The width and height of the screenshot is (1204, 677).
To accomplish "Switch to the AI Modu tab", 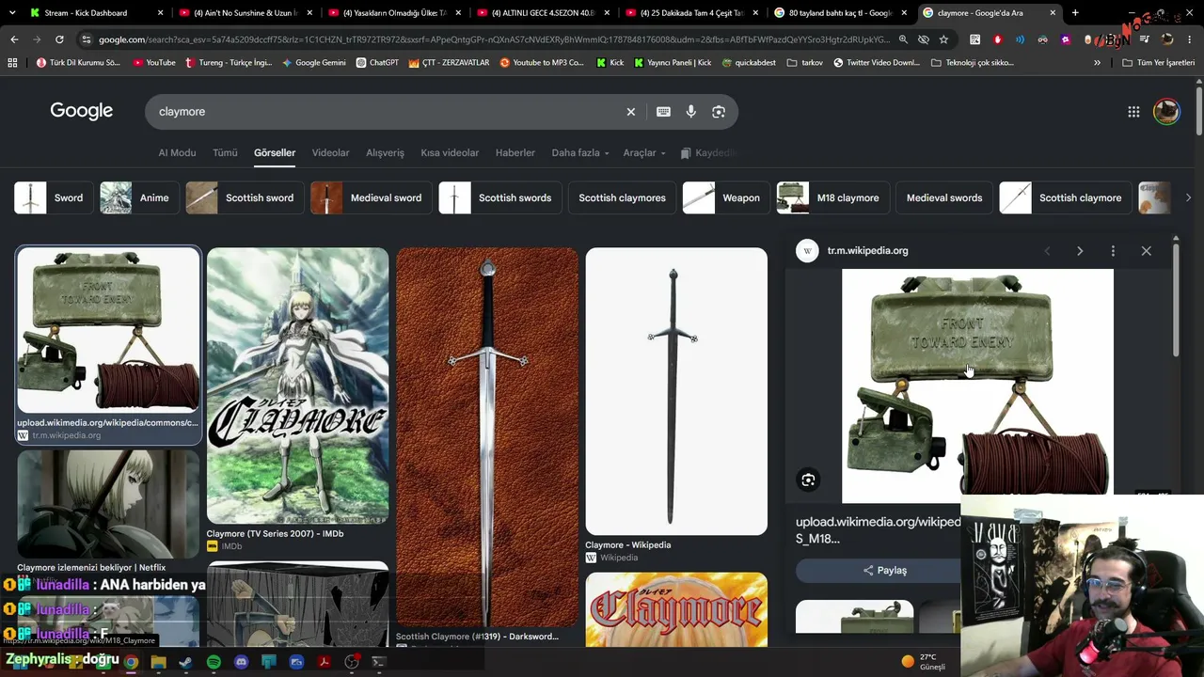I will click(x=177, y=153).
